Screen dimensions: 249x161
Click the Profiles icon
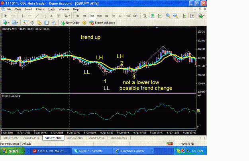pos(14,23)
